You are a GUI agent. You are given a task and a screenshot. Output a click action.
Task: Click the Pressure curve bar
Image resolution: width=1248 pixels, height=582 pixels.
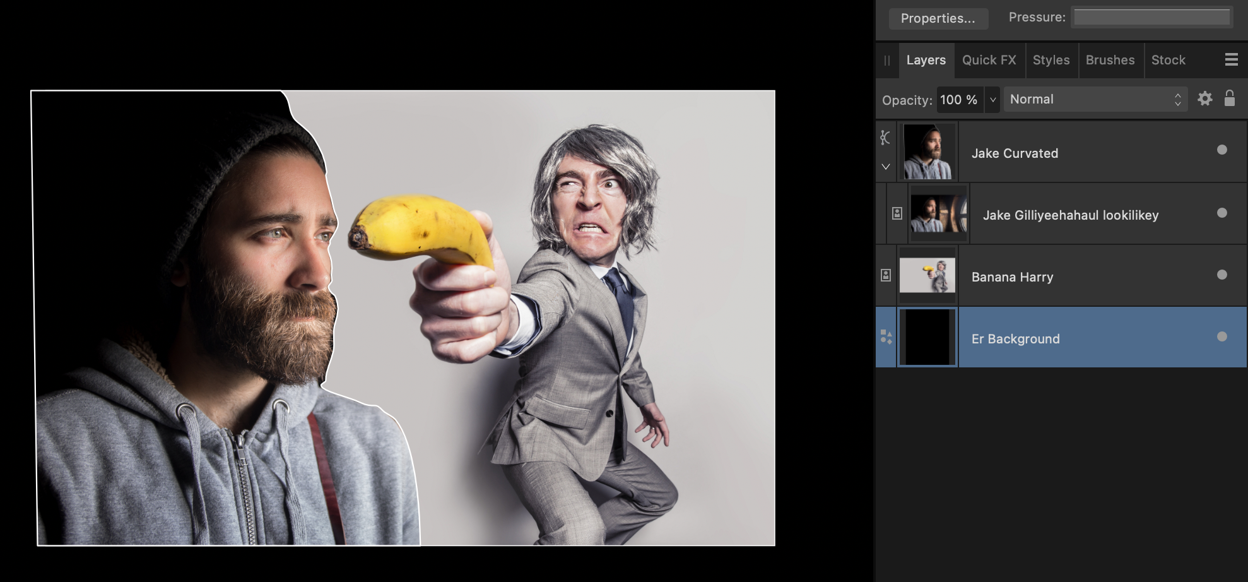click(x=1152, y=18)
